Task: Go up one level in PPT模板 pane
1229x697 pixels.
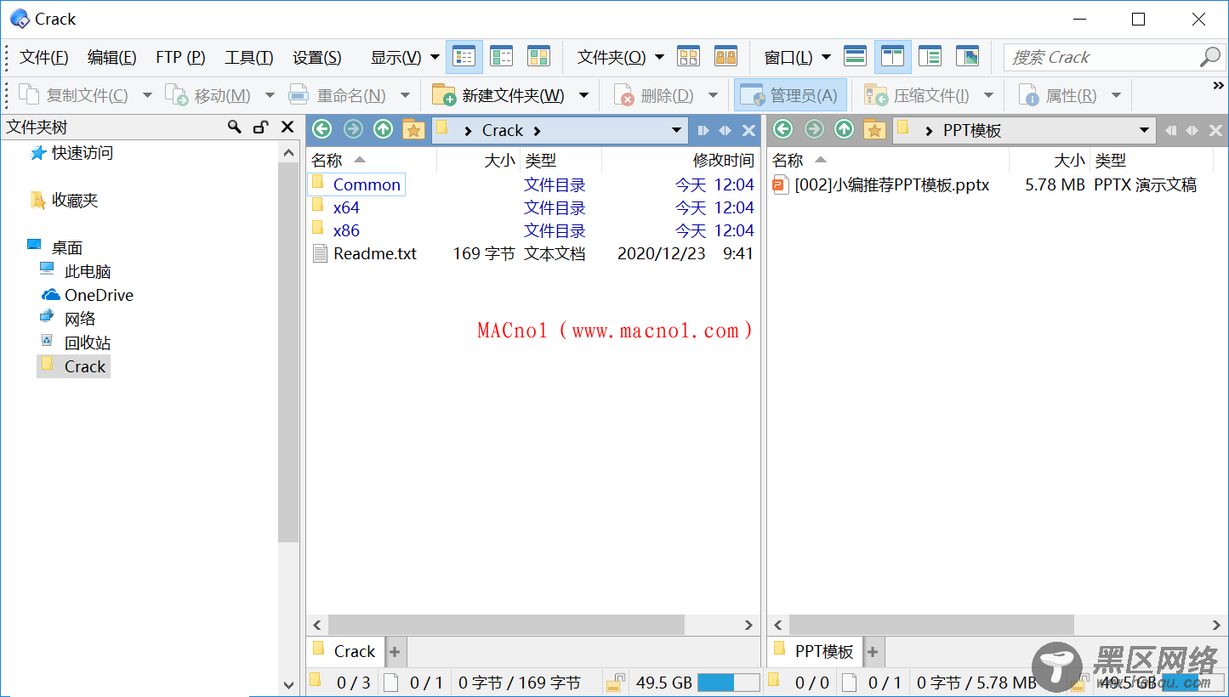Action: (x=844, y=129)
